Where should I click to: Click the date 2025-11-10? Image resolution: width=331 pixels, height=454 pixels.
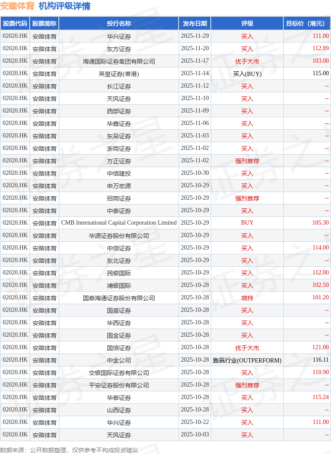(195, 98)
